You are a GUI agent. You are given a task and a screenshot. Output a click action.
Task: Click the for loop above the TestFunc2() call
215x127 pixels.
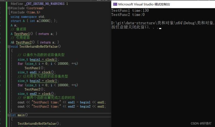(x=48, y=85)
